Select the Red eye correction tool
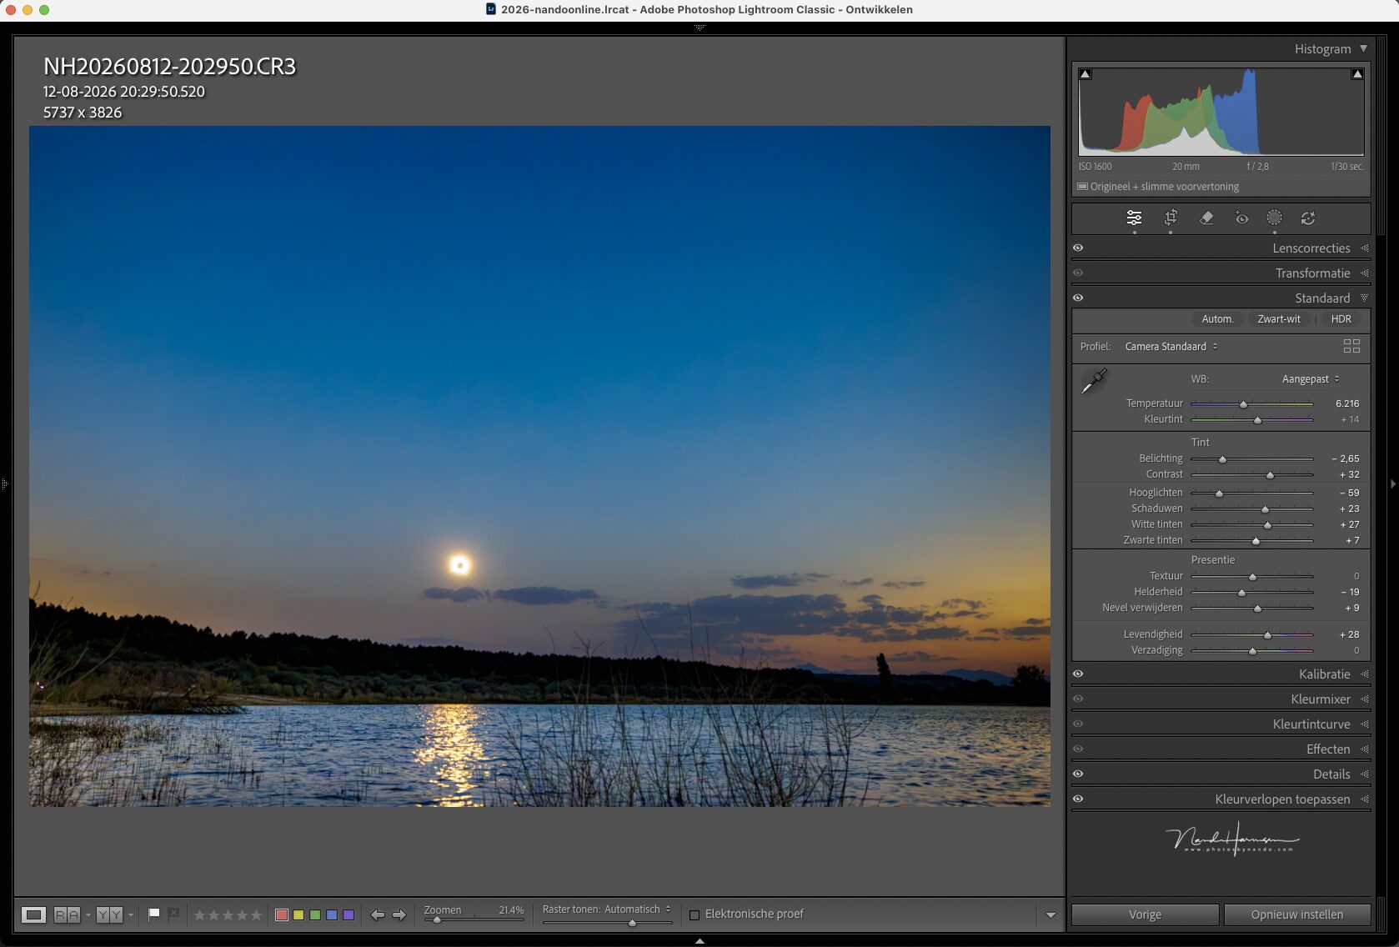Viewport: 1399px width, 947px height. point(1241,218)
